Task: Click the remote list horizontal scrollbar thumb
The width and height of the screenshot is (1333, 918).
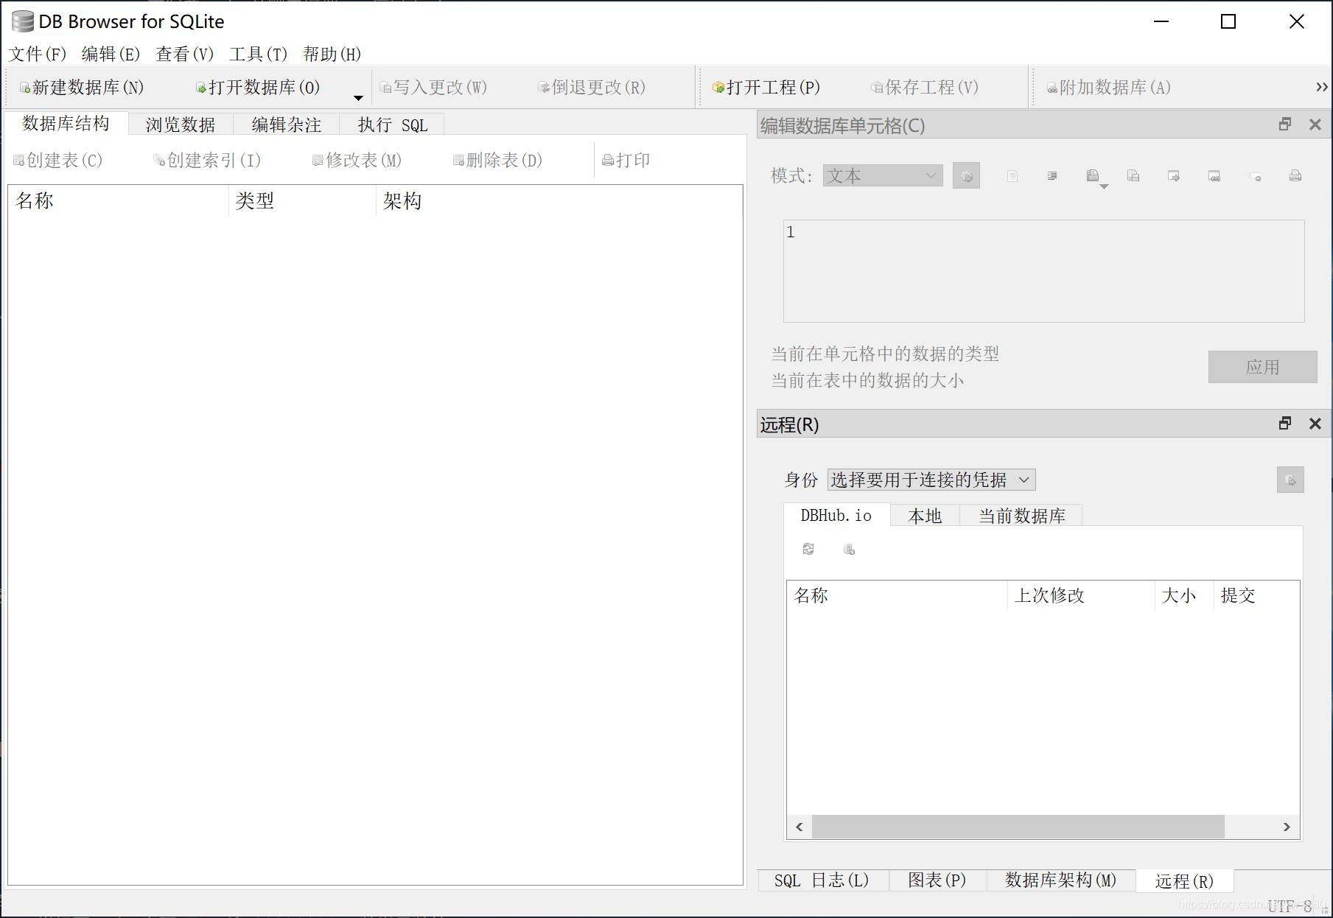Action: (1018, 827)
